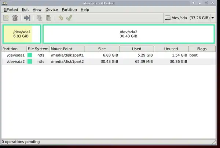Image resolution: width=220 pixels, height=148 pixels.
Task: Click the Copy partition icon
Action: coord(39,18)
